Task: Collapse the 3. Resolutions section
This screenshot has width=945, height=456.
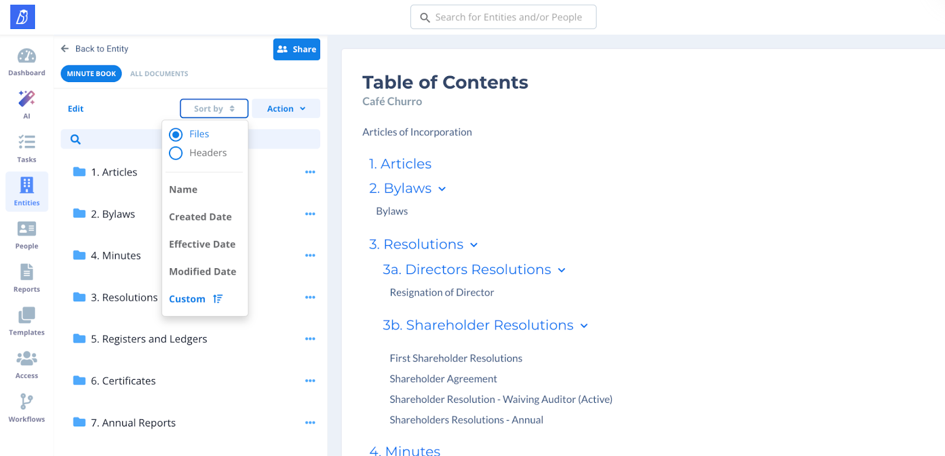Action: [x=474, y=245]
